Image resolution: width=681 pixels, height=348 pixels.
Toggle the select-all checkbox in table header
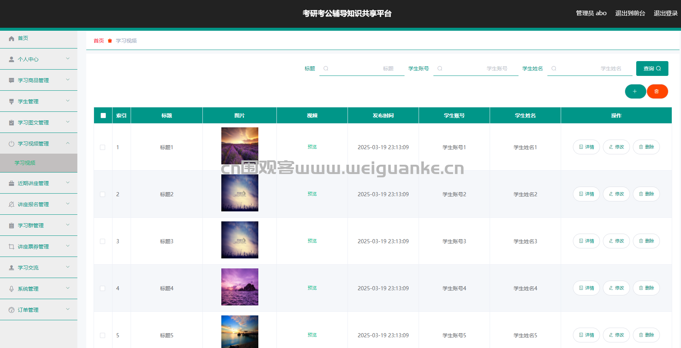coord(103,116)
